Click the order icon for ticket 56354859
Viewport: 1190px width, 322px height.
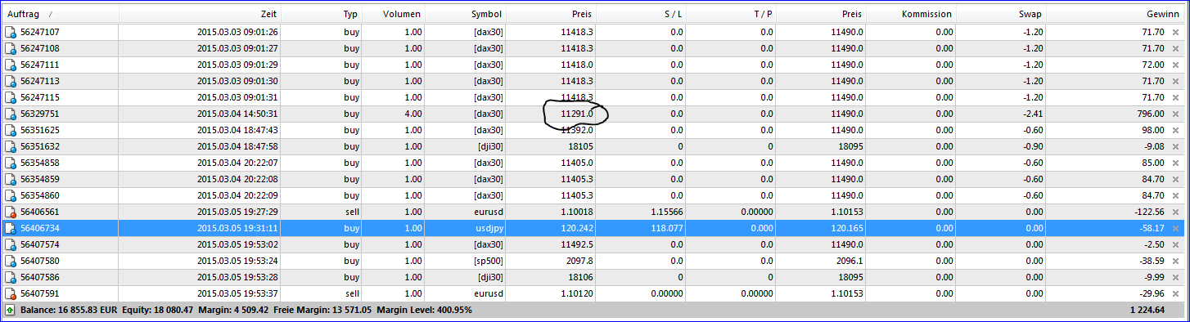(11, 179)
